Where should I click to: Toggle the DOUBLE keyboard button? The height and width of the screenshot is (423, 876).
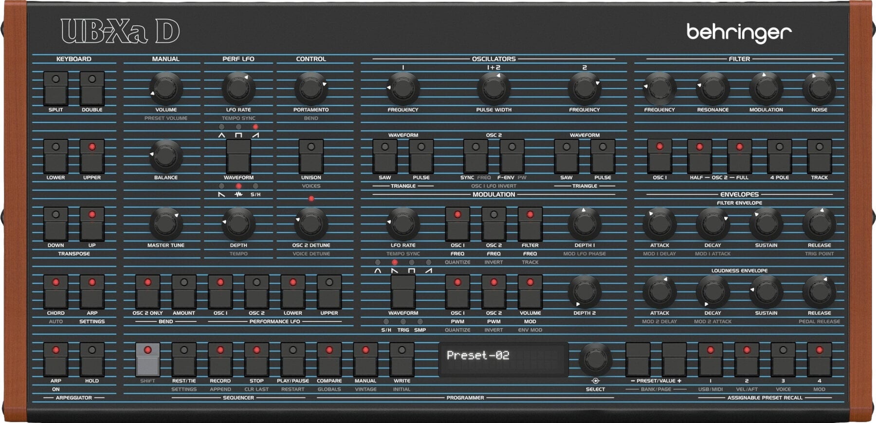point(92,89)
